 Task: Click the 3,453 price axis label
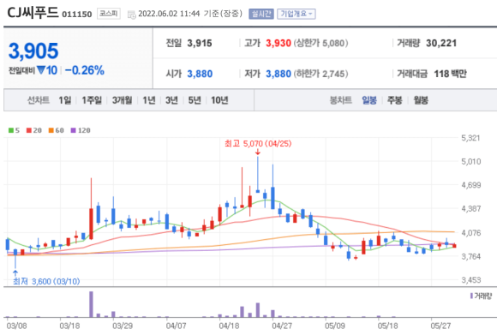(x=471, y=280)
